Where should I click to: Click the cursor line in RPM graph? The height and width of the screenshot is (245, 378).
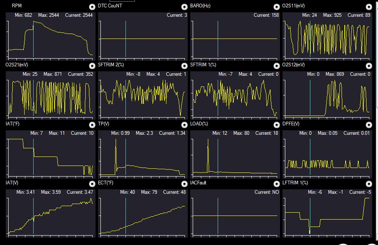(x=33, y=39)
